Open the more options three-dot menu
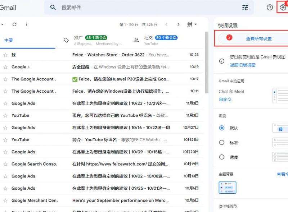Image resolution: width=288 pixels, height=212 pixels. point(27,24)
